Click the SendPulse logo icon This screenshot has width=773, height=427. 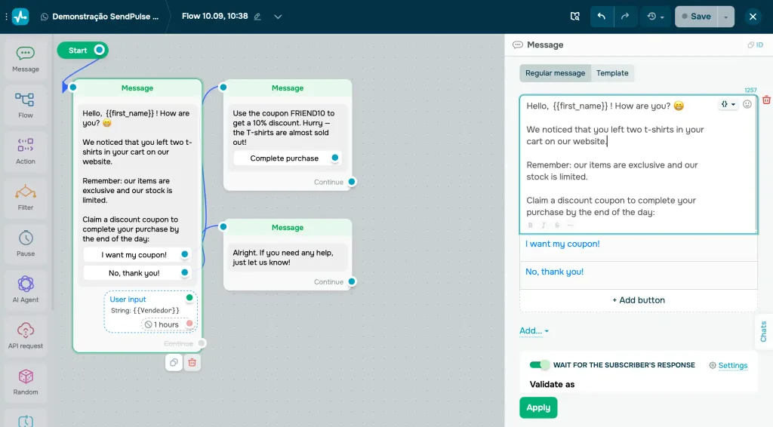pos(20,17)
